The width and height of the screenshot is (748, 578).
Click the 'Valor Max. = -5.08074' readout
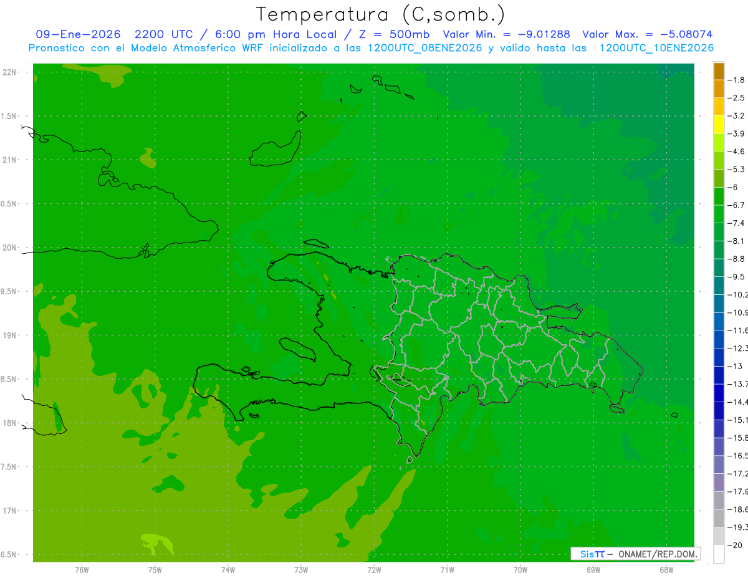click(647, 34)
